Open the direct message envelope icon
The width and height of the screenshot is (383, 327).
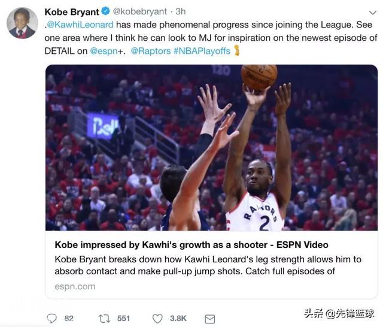pos(210,319)
